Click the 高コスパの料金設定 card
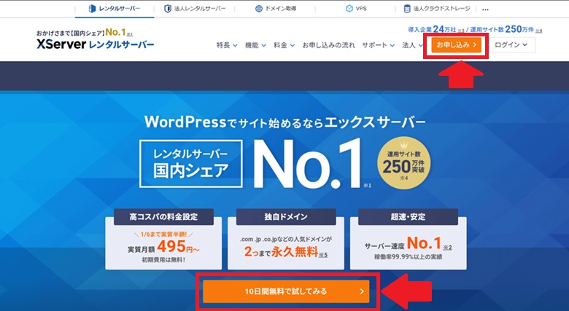 pyautogui.click(x=163, y=239)
